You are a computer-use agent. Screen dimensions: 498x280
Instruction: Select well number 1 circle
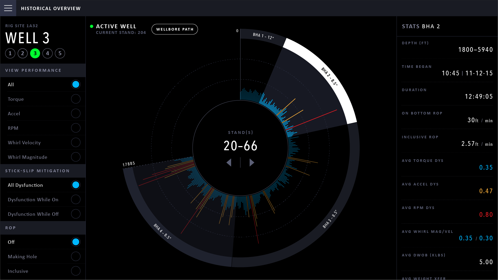point(10,53)
